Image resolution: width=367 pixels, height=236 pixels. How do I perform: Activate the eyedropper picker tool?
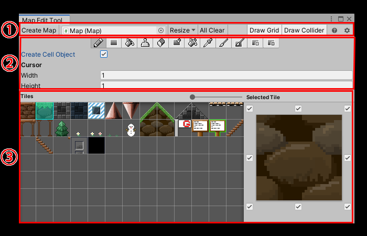click(208, 43)
